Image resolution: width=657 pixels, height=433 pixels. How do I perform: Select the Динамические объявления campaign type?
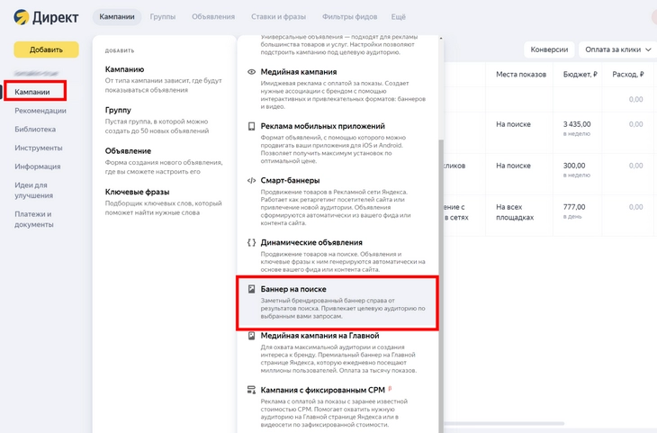pyautogui.click(x=337, y=256)
